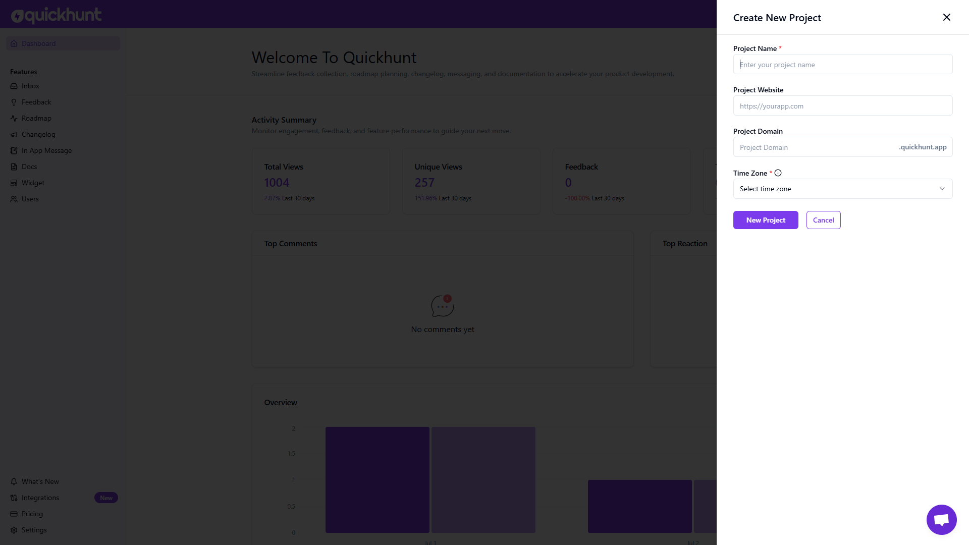
Task: Click the Inbox tray icon
Action: coord(14,86)
